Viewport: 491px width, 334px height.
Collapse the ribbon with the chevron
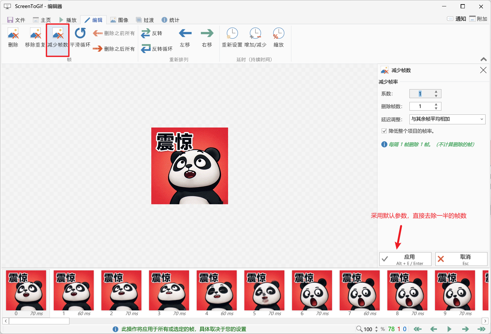point(484,59)
